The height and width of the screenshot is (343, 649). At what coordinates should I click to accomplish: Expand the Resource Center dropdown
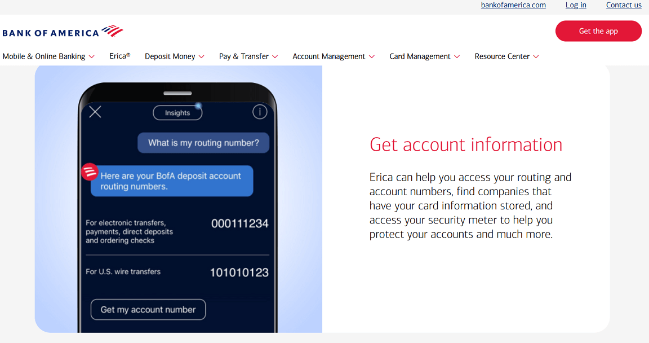(x=502, y=56)
